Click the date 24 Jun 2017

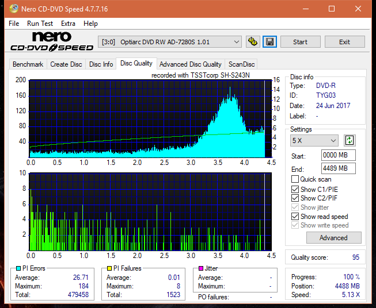tap(333, 106)
